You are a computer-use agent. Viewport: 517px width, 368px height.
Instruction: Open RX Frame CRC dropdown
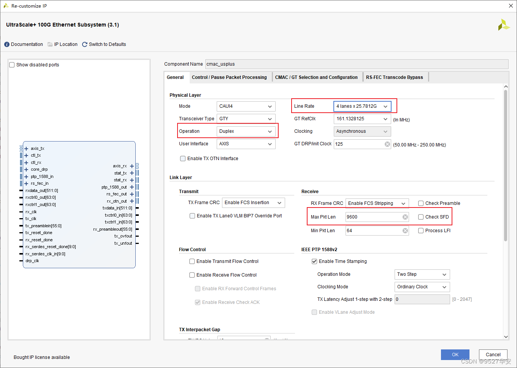[377, 203]
